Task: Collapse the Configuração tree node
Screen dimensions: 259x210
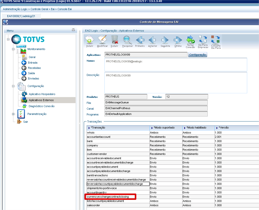Action: pyautogui.click(x=13, y=86)
